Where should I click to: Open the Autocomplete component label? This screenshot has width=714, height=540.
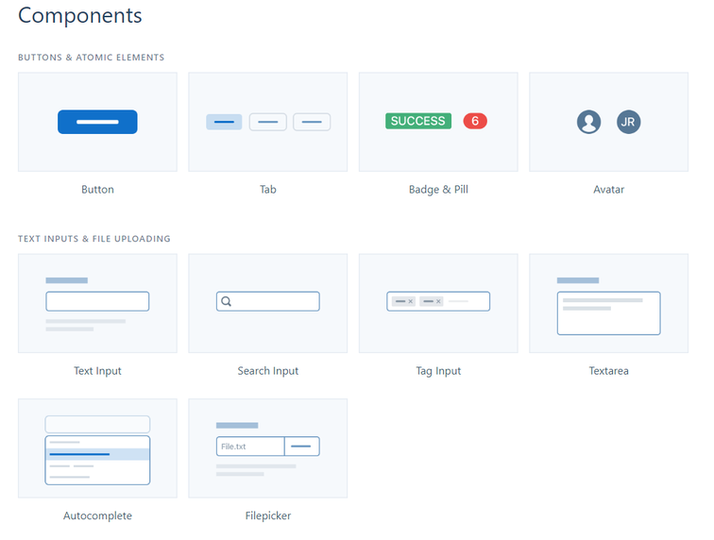pos(97,516)
